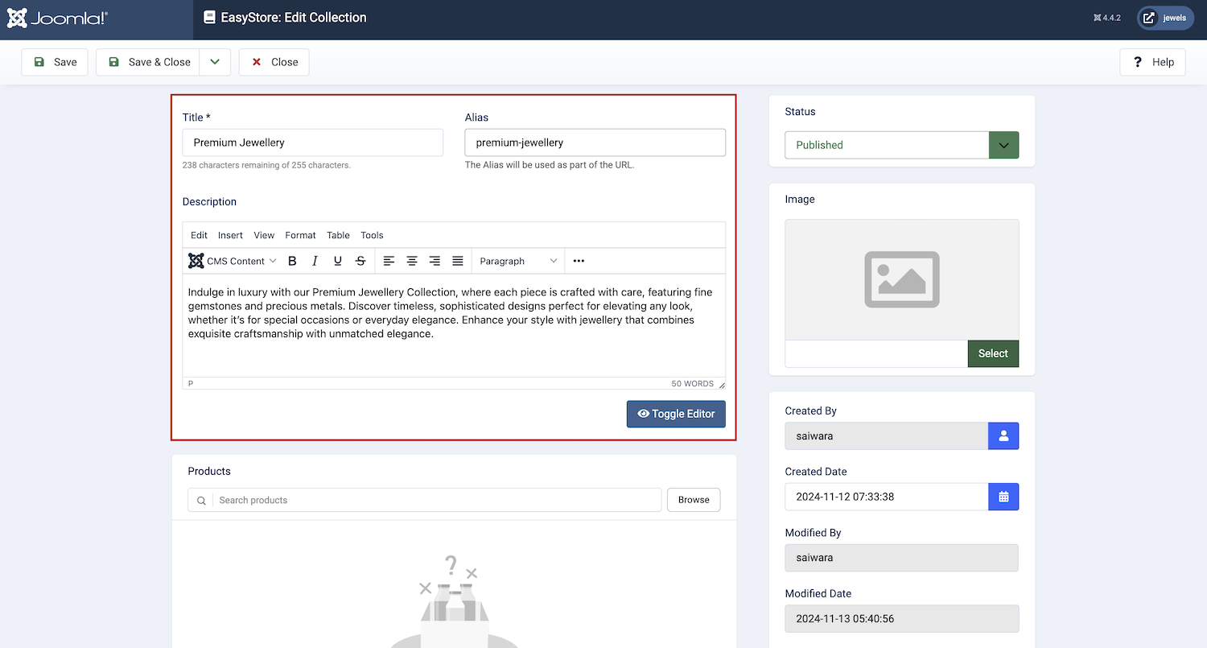Viewport: 1207px width, 648px height.
Task: Click the image Select button
Action: click(x=993, y=353)
